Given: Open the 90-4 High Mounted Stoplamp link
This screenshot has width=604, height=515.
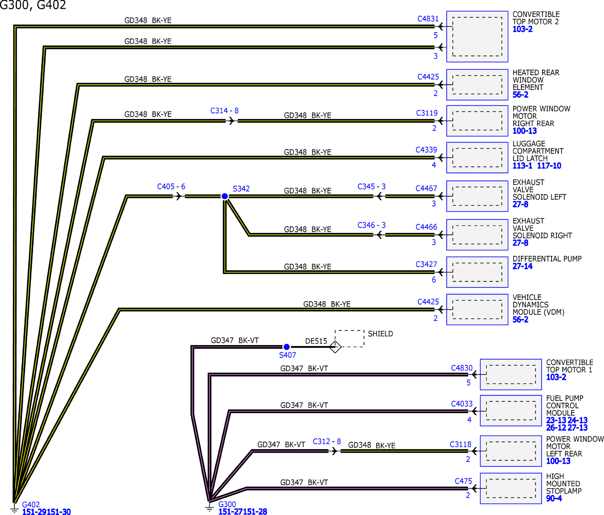Looking at the screenshot, I should 554,498.
